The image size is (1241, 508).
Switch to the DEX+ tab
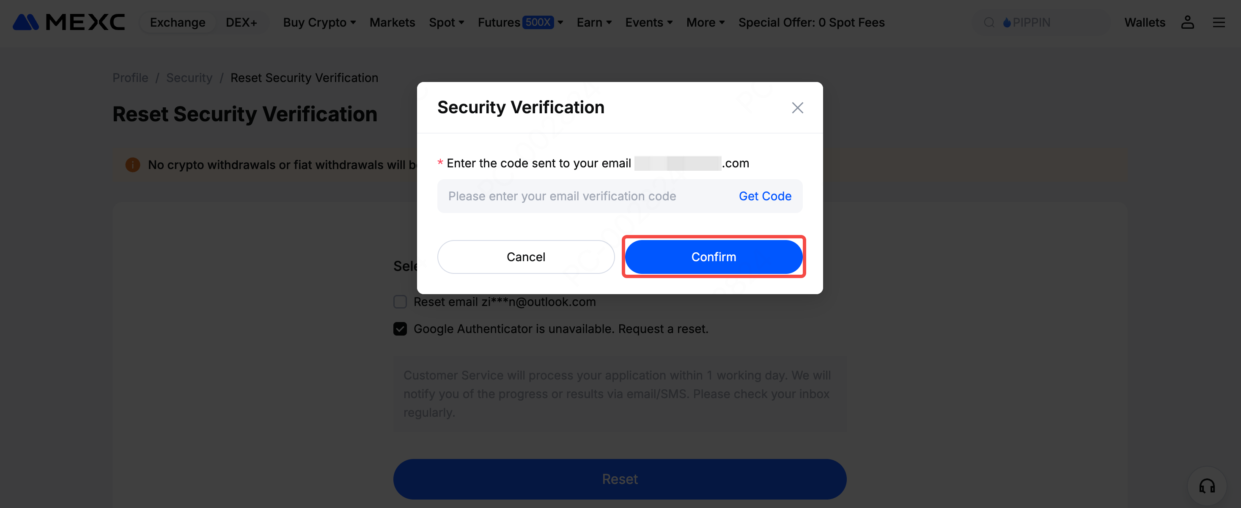(x=241, y=23)
